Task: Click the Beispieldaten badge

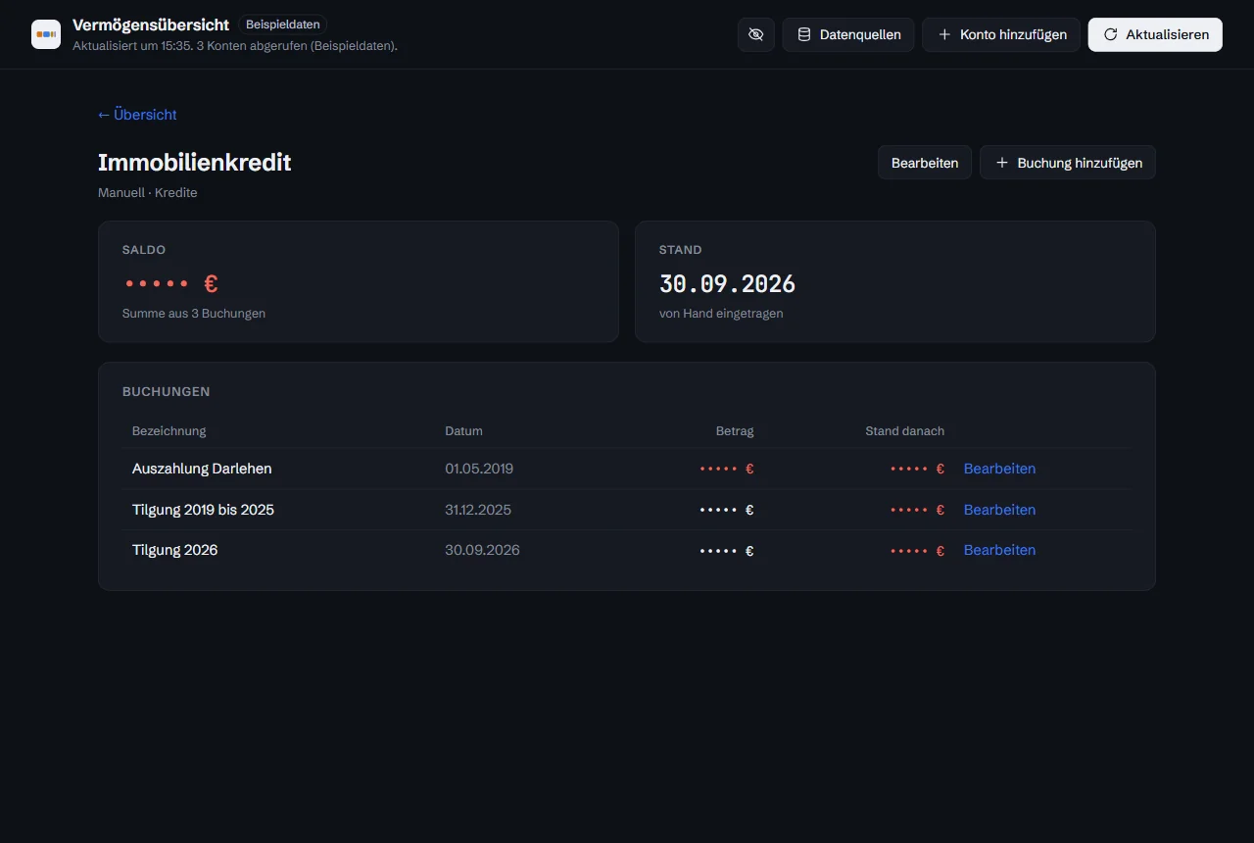Action: pos(282,25)
